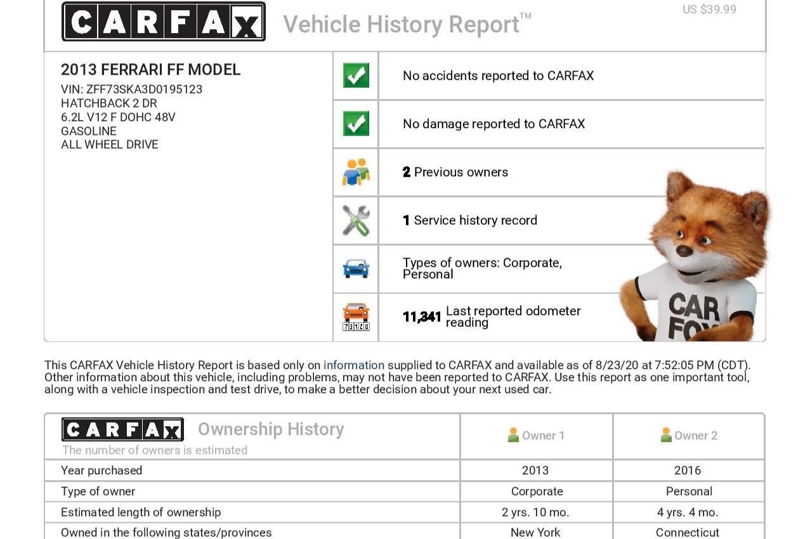Click the '2016' year purchased cell
This screenshot has width=810, height=539.
click(x=688, y=471)
